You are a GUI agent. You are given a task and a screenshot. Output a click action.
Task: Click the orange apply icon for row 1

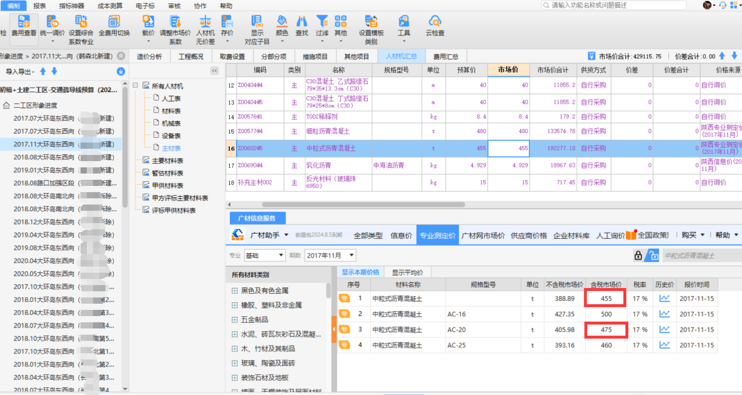pos(344,298)
